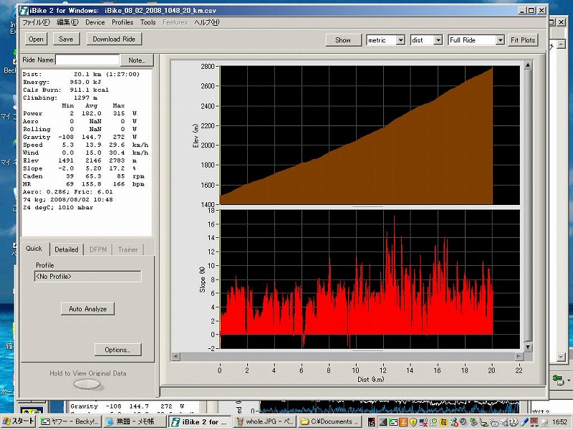Click the iBike icon in the title bar

(x=24, y=11)
